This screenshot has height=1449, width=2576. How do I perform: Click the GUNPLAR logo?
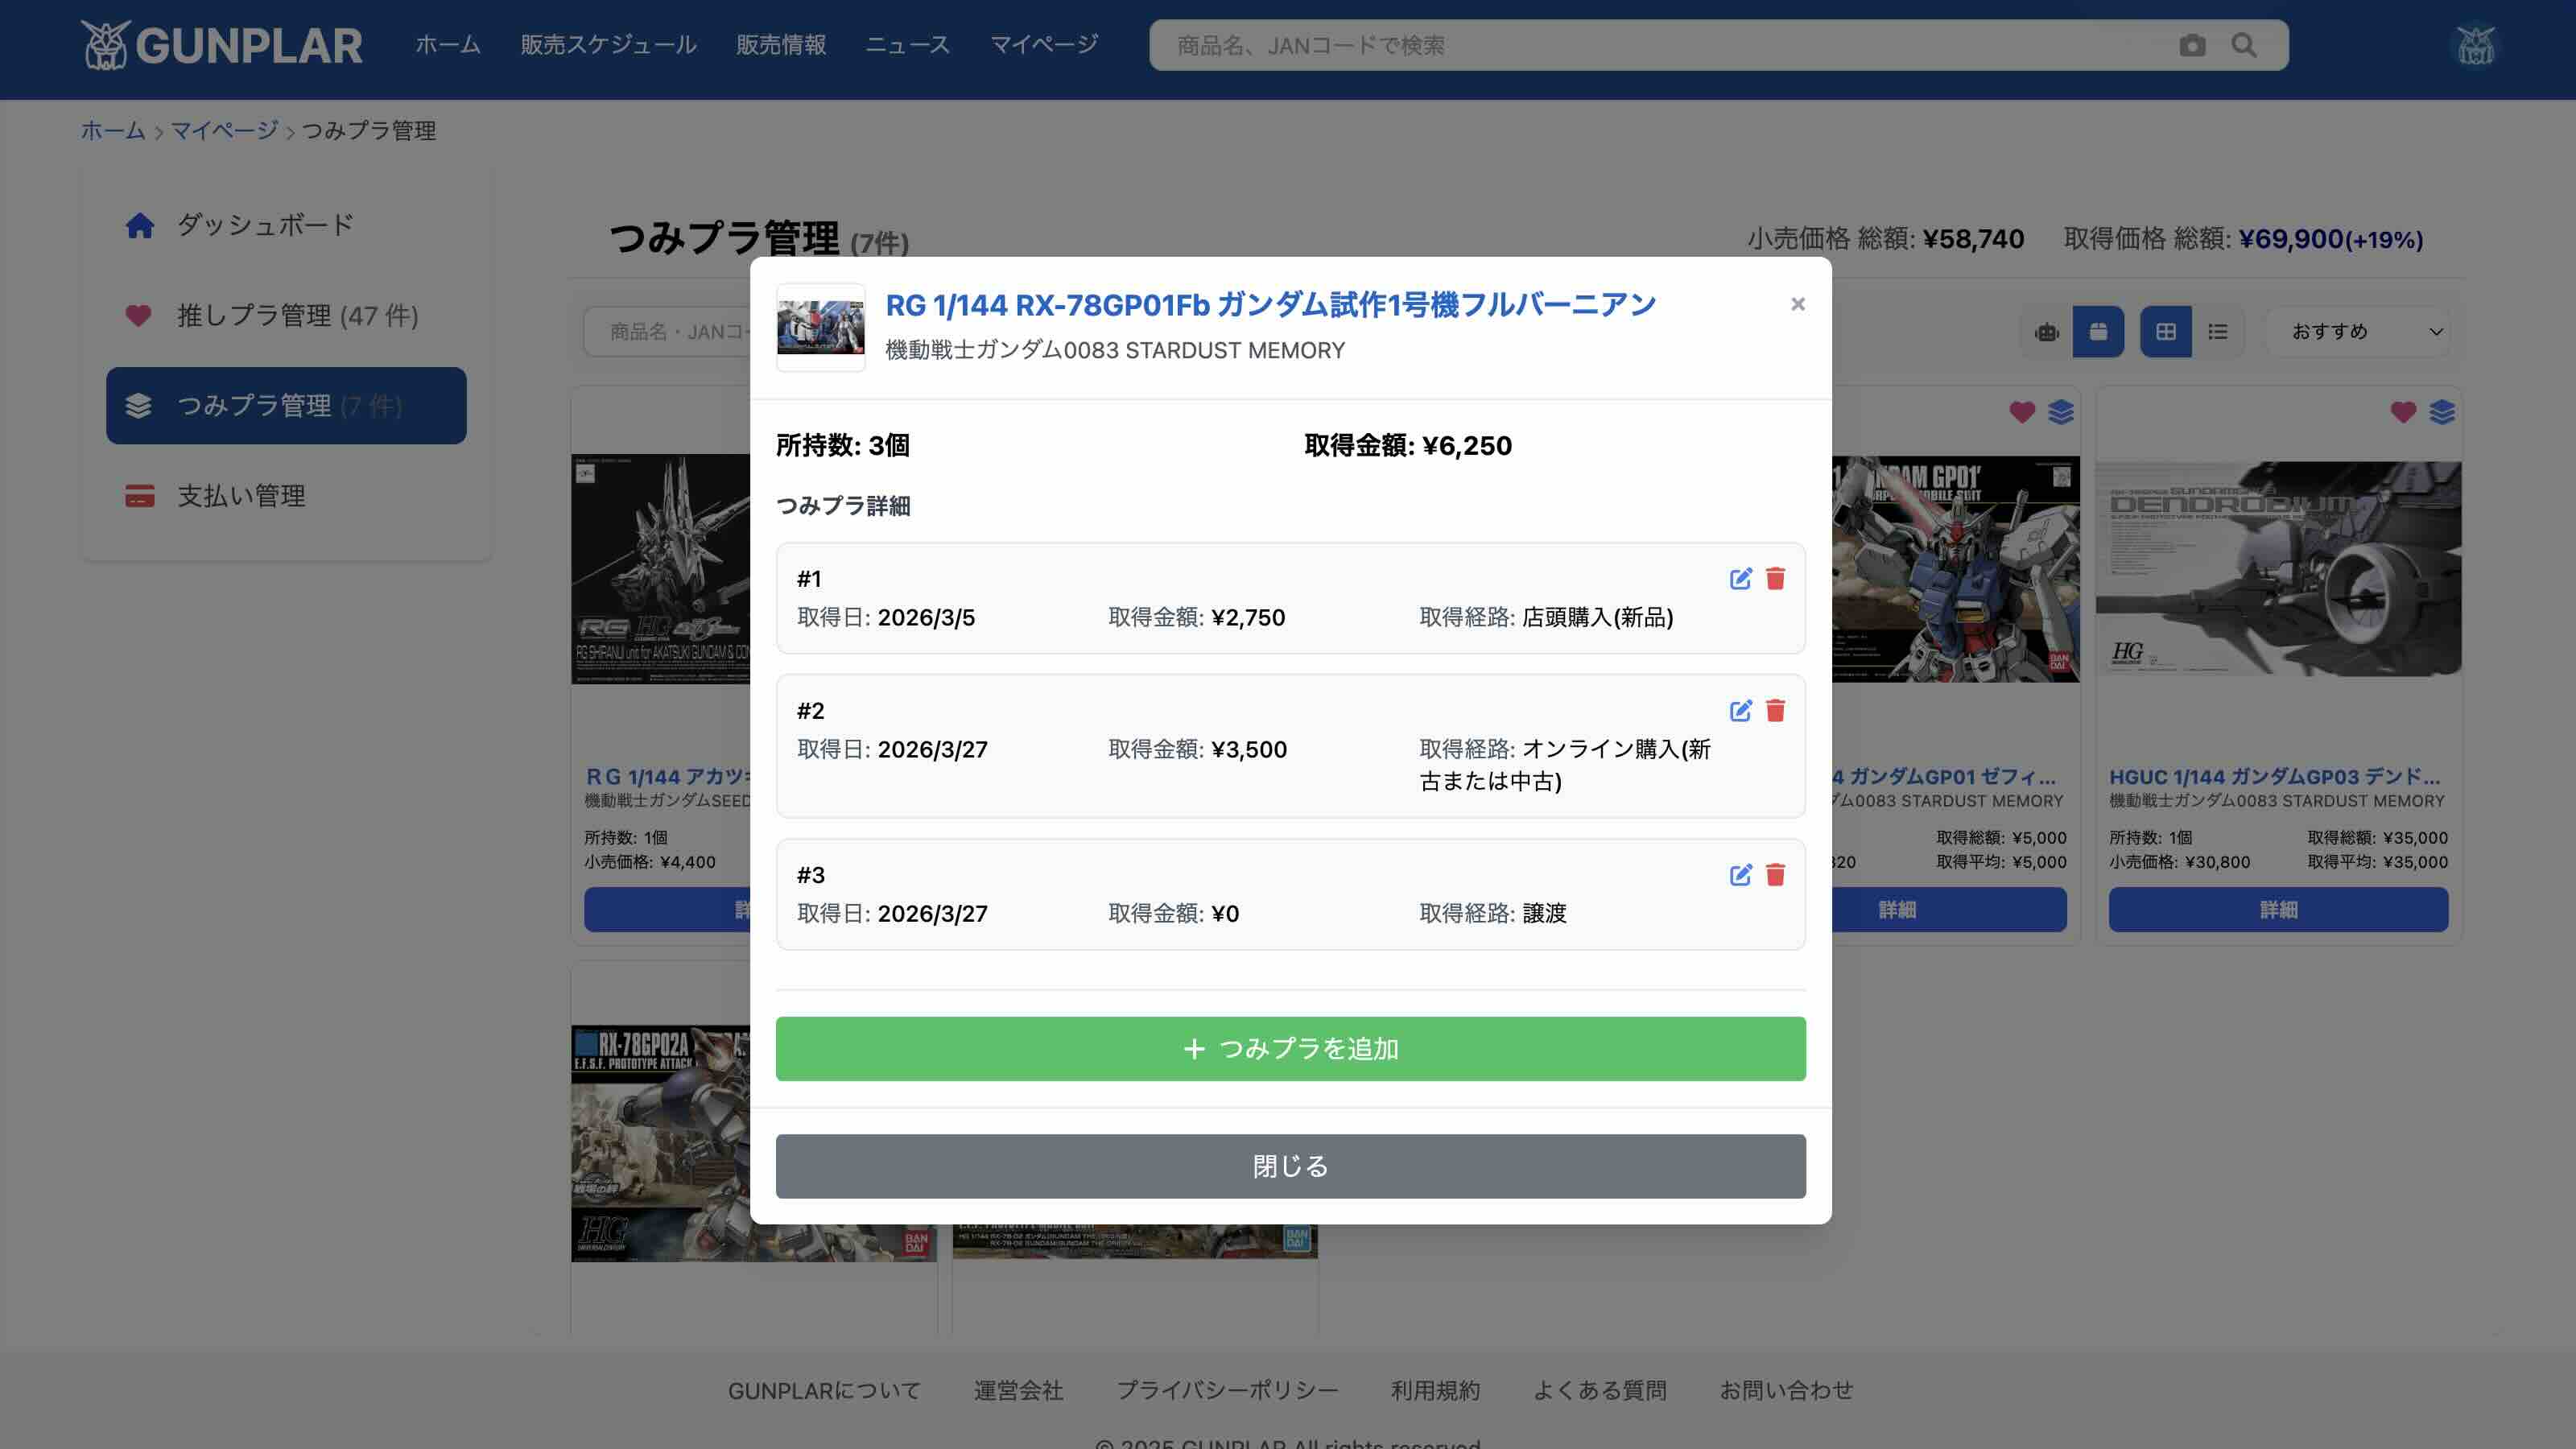[x=221, y=45]
